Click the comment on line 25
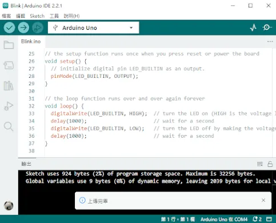Viewport: 276px width, 223px height. (x=152, y=54)
